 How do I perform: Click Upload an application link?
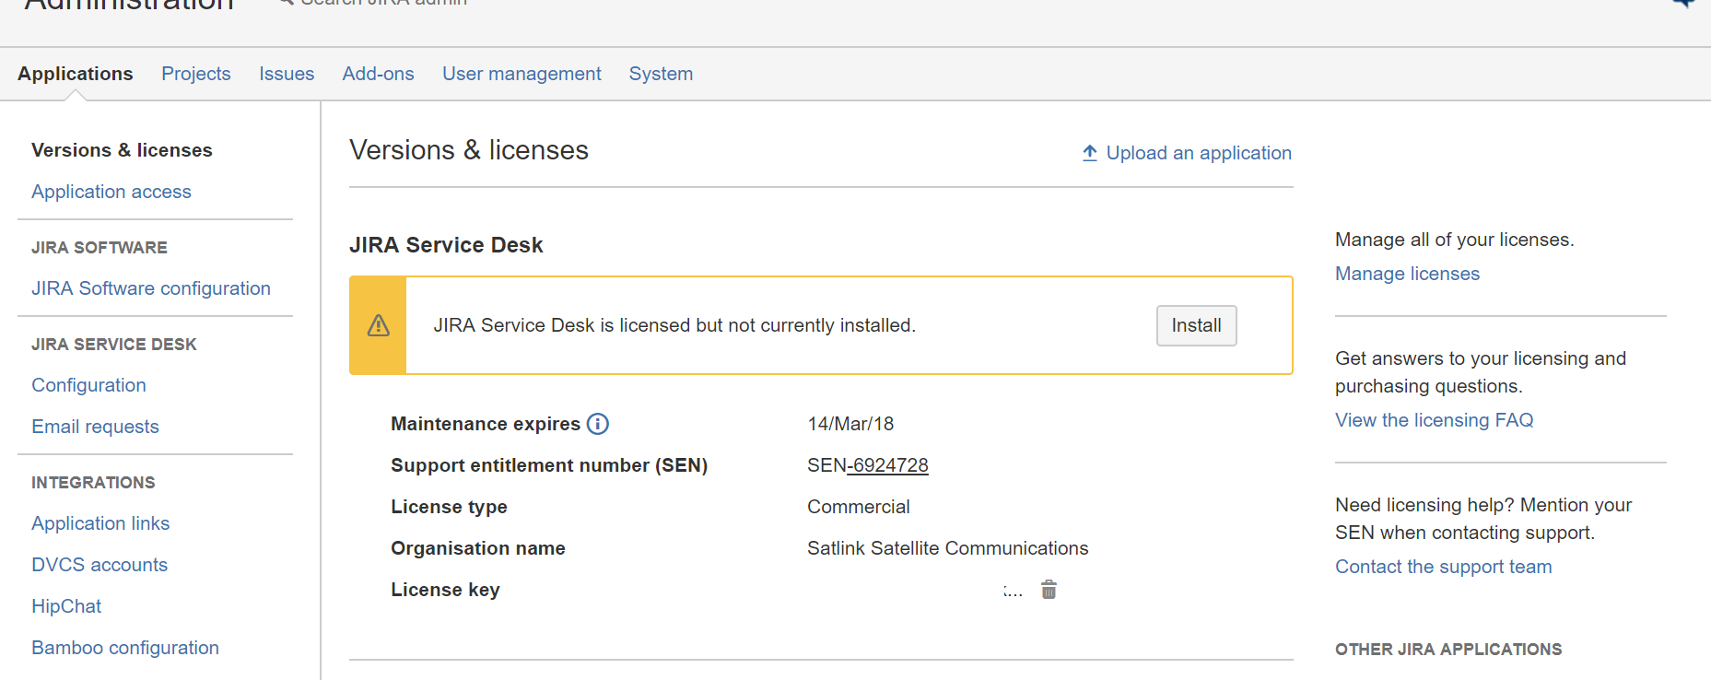(1199, 153)
